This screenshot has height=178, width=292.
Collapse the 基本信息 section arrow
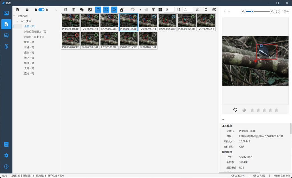point(221,126)
